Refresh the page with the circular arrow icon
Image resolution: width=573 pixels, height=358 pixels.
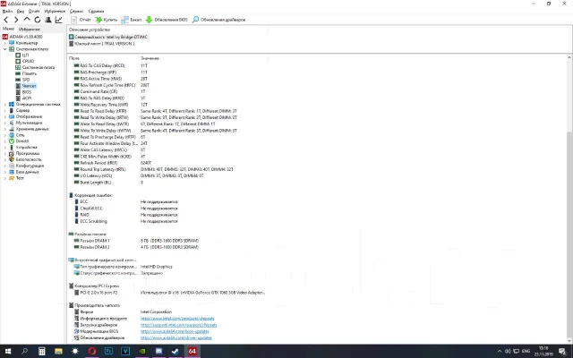[38, 20]
